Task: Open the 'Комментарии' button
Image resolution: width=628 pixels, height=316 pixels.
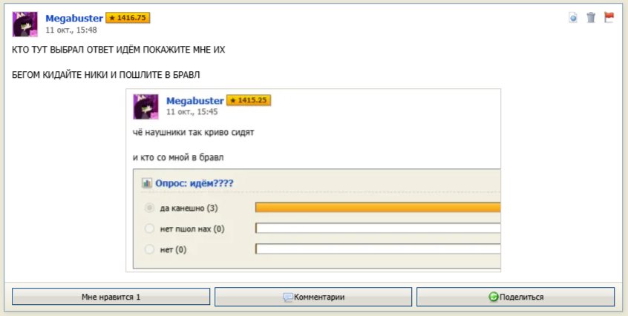Action: click(x=313, y=297)
